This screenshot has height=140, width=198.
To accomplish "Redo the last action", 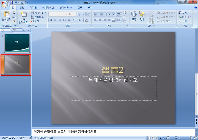I will (22, 2).
